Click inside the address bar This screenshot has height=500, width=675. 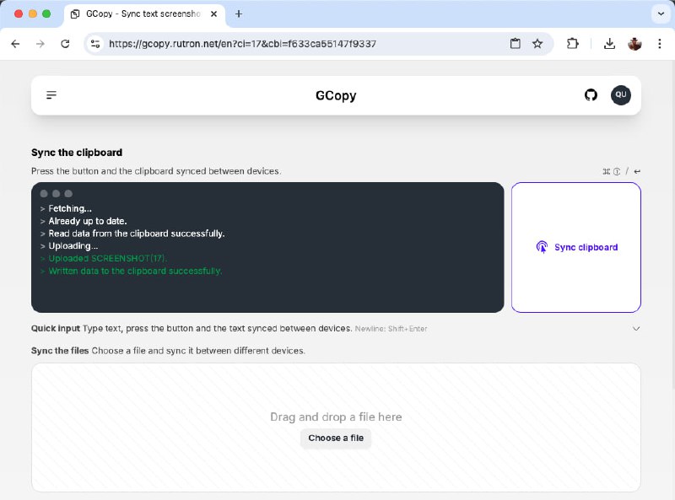(x=295, y=43)
